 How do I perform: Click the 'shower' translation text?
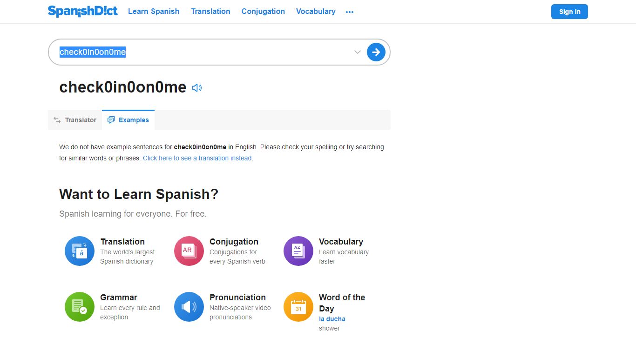click(x=329, y=328)
